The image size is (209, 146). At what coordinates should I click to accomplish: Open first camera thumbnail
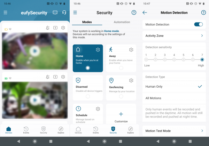pos(35,51)
